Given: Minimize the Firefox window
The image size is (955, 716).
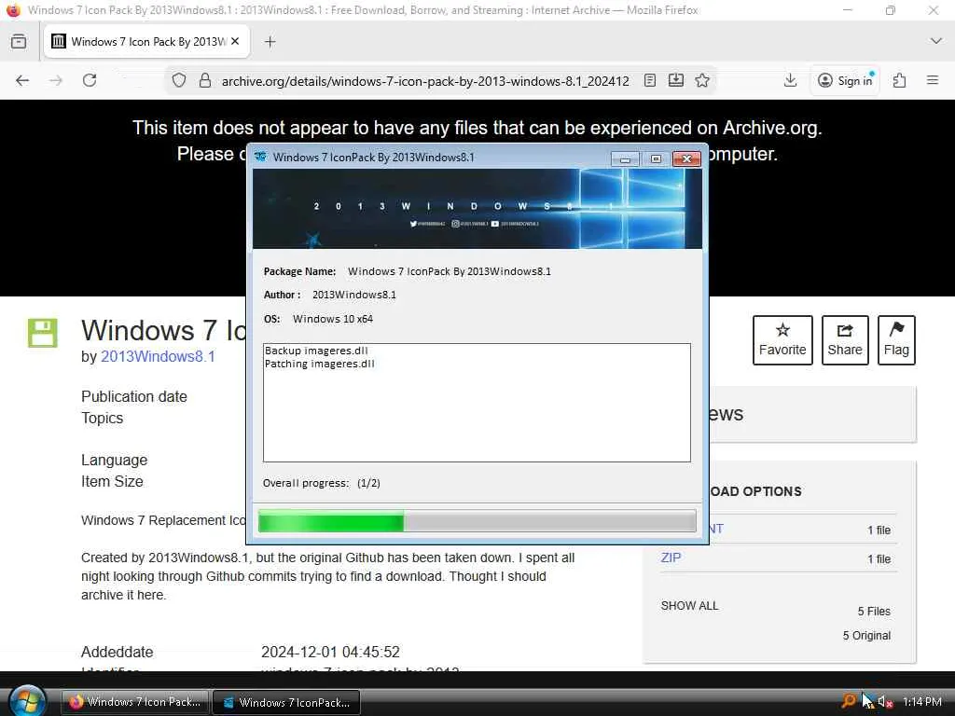Looking at the screenshot, I should 847,10.
